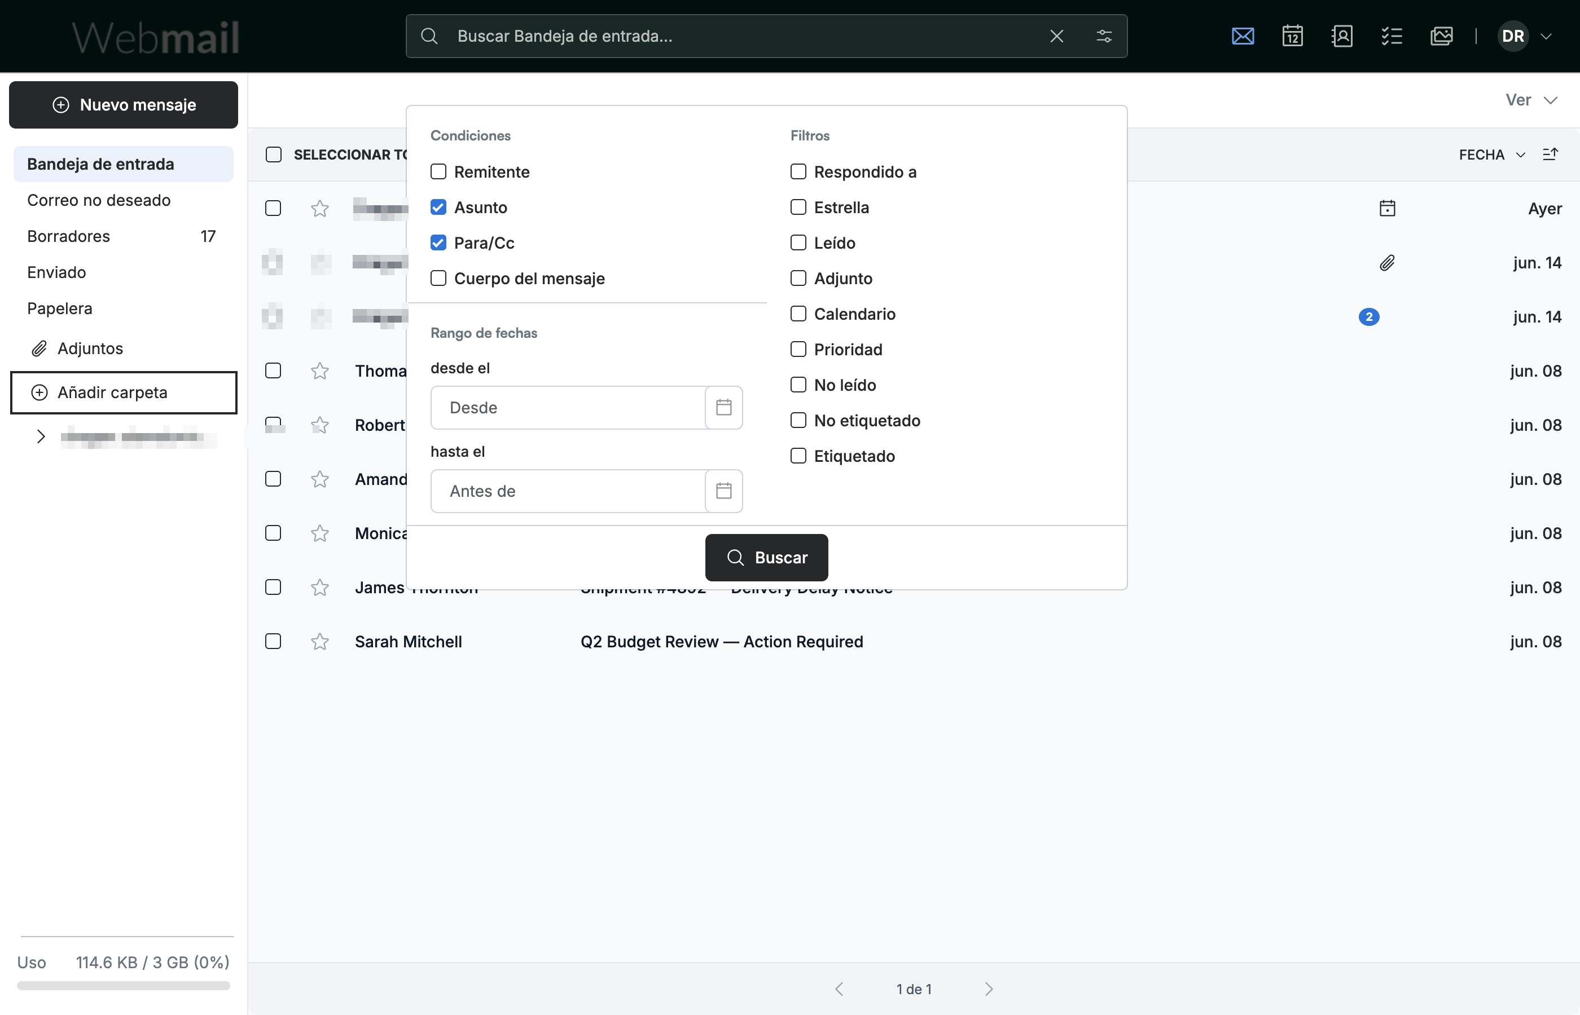Open the Desde date picker calendar icon
This screenshot has height=1015, width=1580.
[723, 407]
